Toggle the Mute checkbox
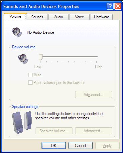This screenshot has width=123, height=153. click(30, 75)
